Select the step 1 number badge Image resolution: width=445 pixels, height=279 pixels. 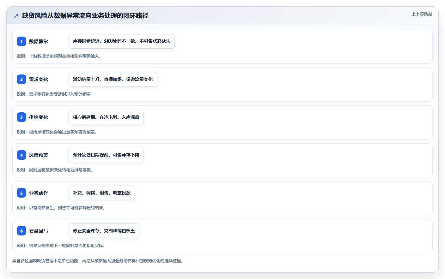tap(21, 41)
